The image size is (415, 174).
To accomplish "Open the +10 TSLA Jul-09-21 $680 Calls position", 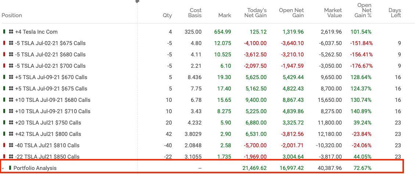I will [x=53, y=100].
